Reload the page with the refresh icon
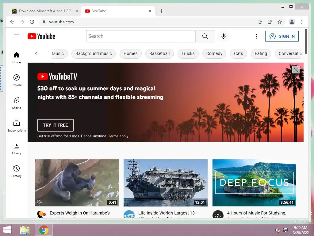314x236 pixels. (x=32, y=22)
